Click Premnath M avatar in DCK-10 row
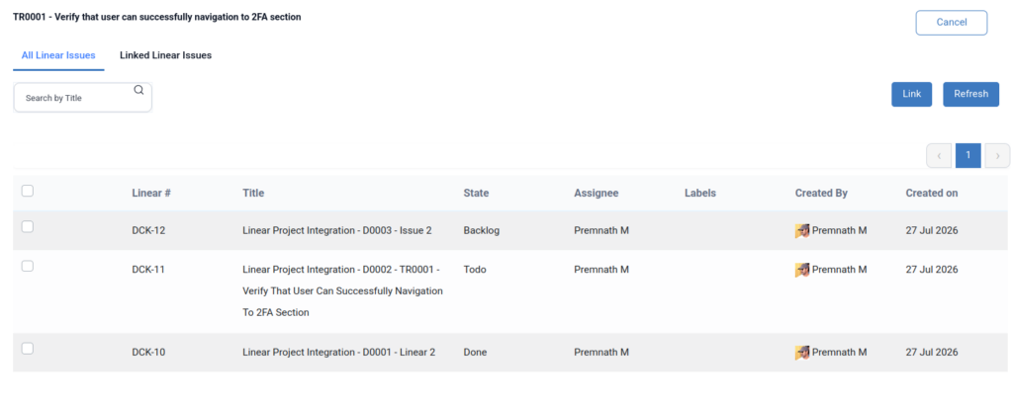 click(802, 353)
